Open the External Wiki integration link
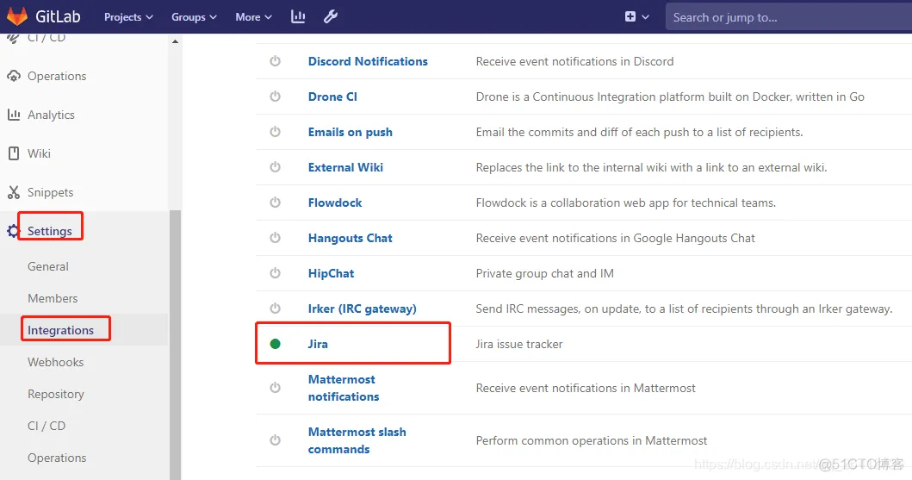 [x=345, y=167]
